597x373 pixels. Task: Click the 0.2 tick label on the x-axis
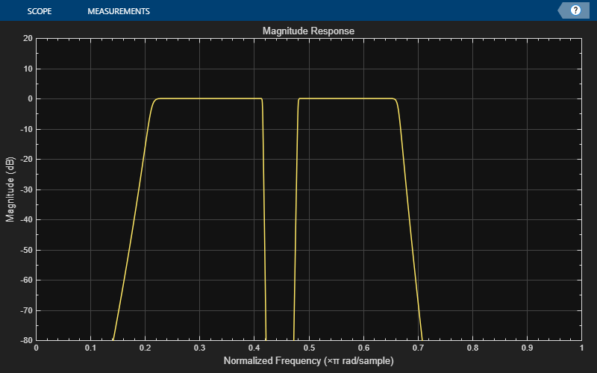pos(145,348)
